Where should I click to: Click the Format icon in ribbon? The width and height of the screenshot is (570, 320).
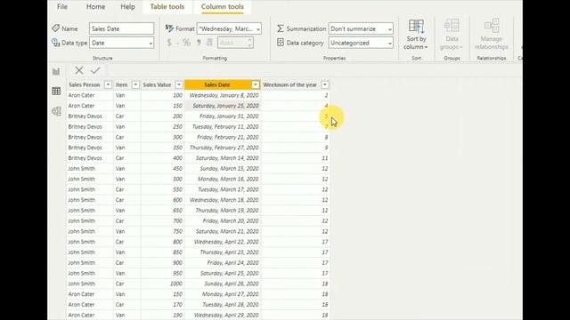tap(169, 28)
